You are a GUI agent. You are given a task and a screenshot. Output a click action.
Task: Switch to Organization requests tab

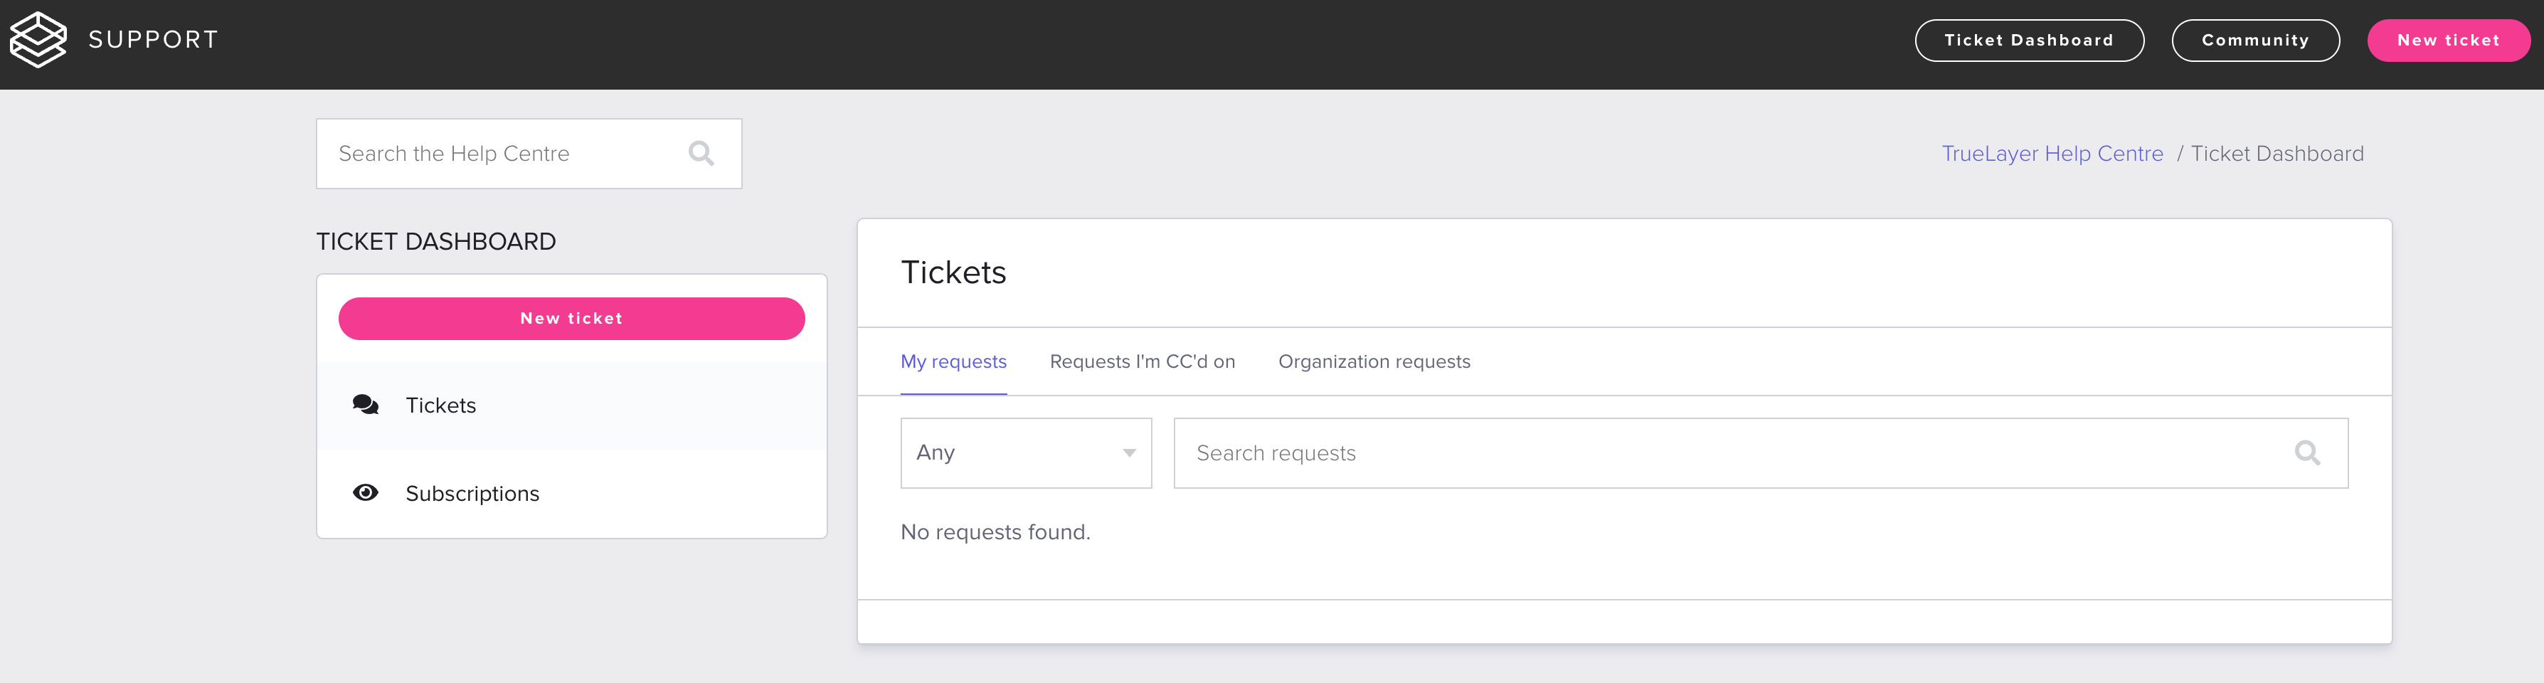(1374, 361)
